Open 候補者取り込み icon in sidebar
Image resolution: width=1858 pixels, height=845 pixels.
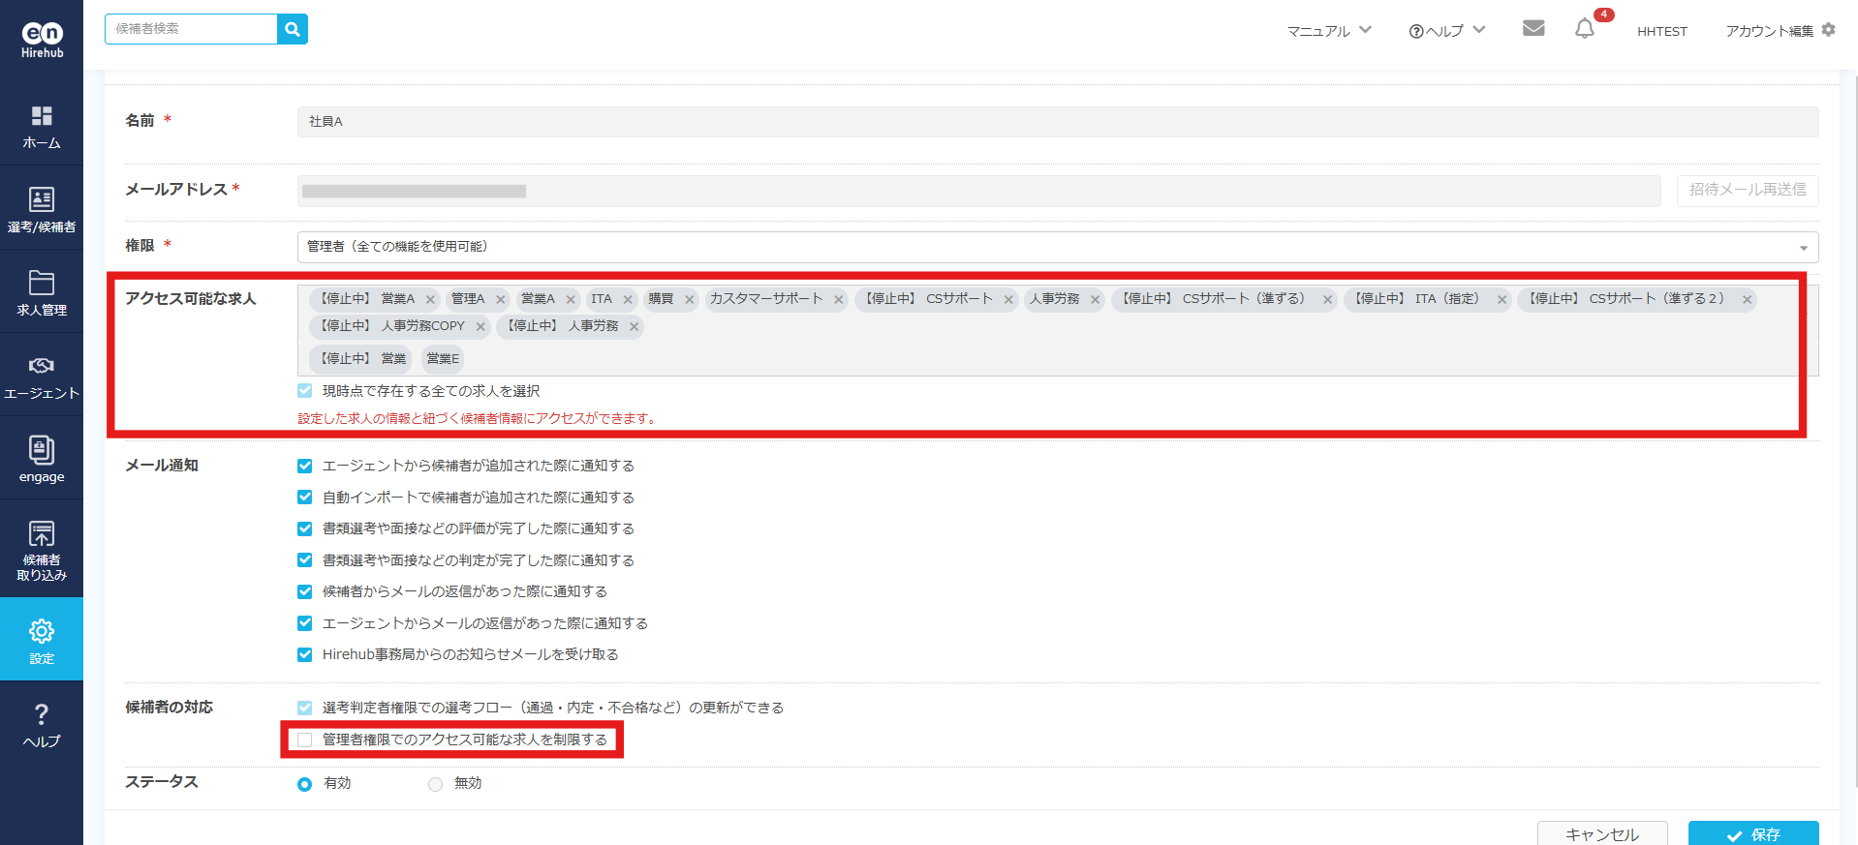point(42,549)
